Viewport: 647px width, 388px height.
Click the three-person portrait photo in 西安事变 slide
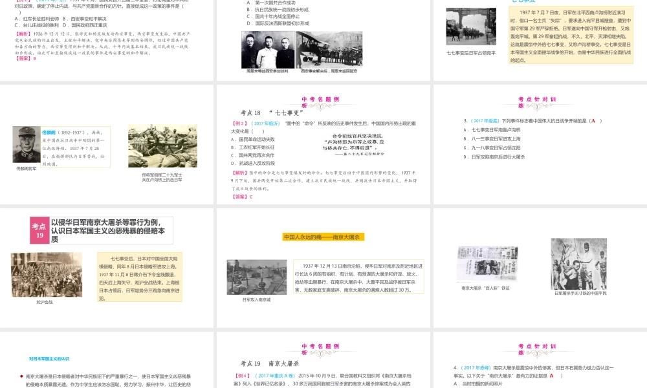pyautogui.click(x=269, y=50)
